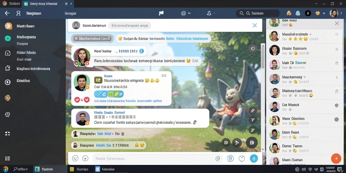
Task: Click the yellow heart icon in top bar
Action: click(318, 13)
